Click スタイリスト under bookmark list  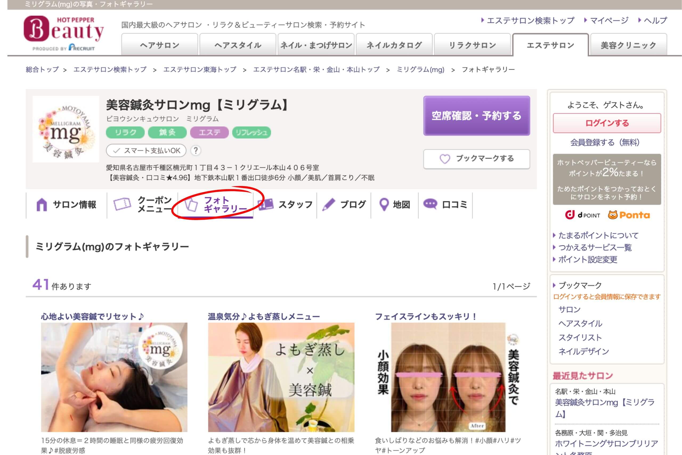[580, 337]
